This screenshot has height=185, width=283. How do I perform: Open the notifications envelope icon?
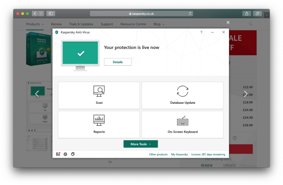pos(58,154)
